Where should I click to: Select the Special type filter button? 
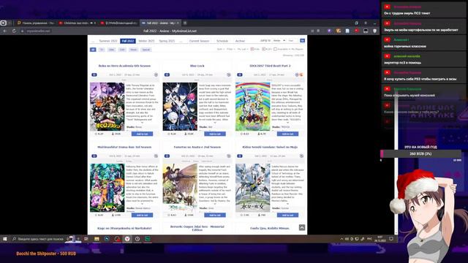point(146,50)
